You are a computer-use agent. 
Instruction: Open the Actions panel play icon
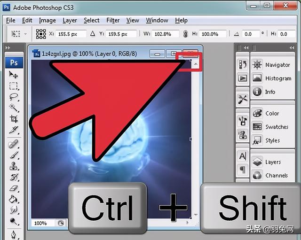click(243, 78)
